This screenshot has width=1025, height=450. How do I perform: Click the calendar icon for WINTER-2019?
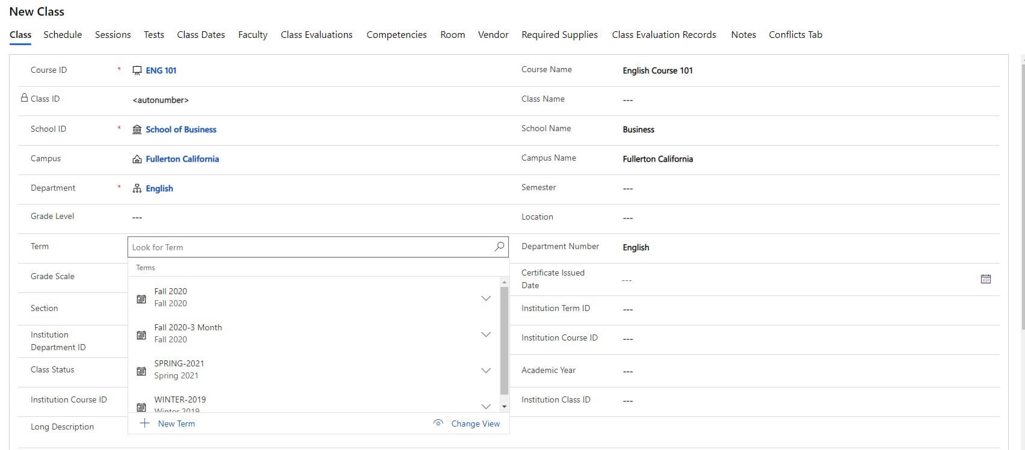(x=141, y=407)
